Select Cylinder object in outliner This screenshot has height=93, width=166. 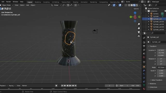pos(156,16)
